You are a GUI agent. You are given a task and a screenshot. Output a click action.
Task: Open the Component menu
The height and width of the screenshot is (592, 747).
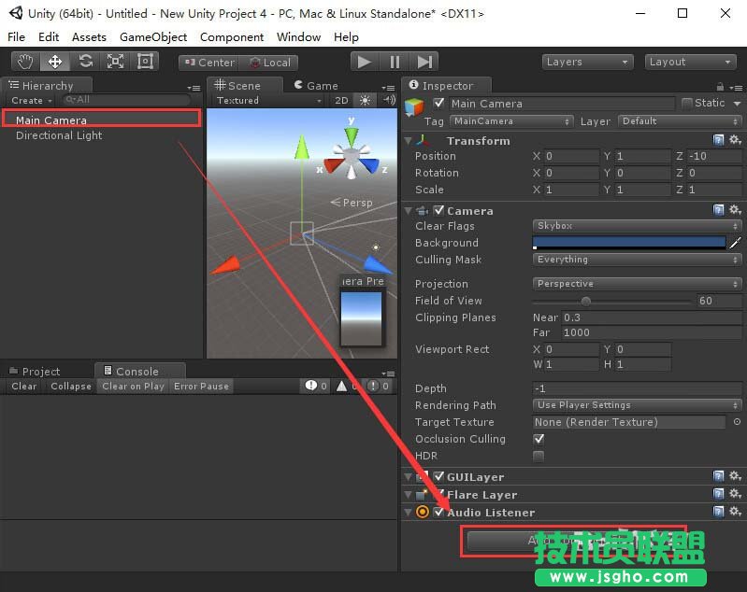pos(232,37)
